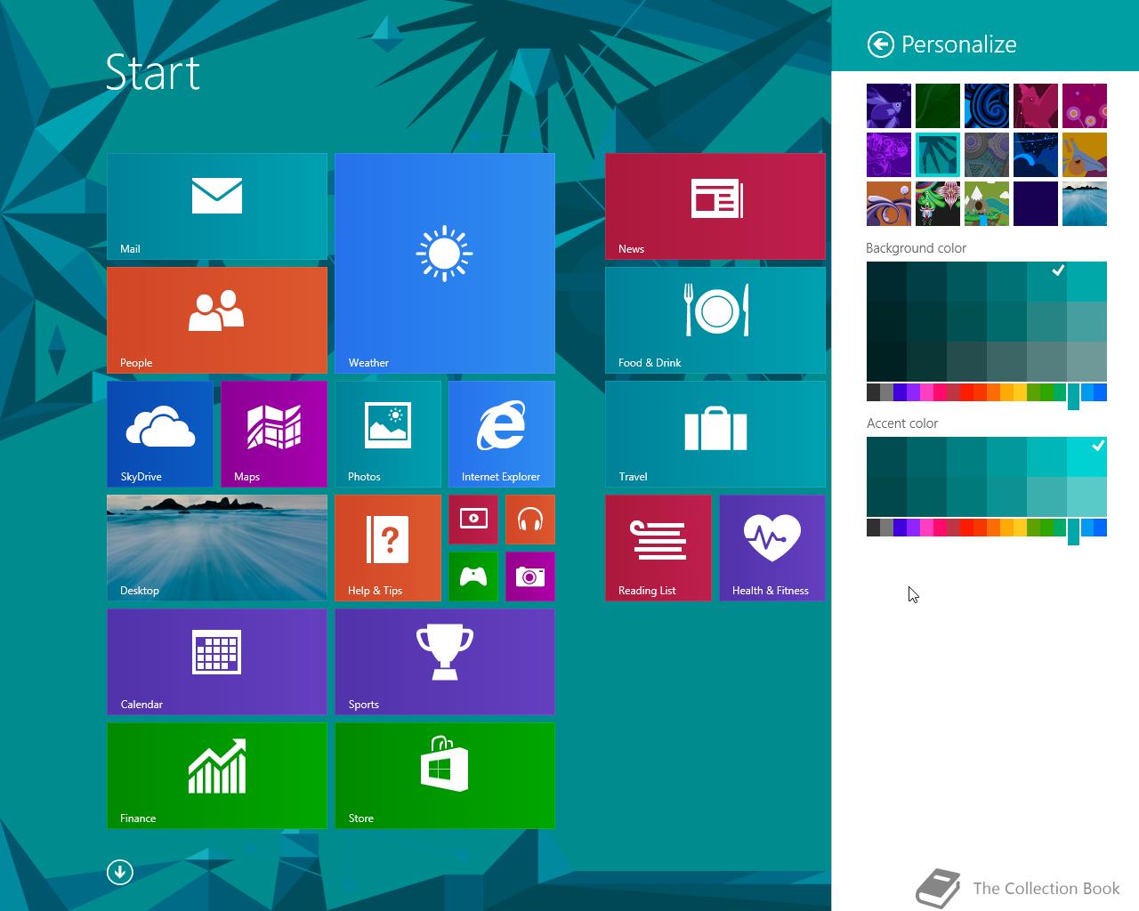Choose the pale aqua bottom-right Accent color swatch

click(x=1086, y=496)
